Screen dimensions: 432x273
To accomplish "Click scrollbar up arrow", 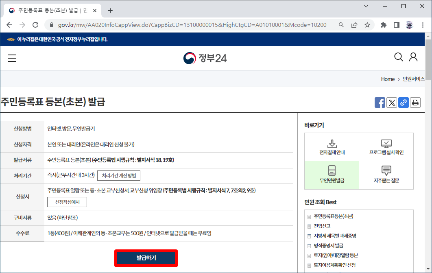I will tap(428, 36).
